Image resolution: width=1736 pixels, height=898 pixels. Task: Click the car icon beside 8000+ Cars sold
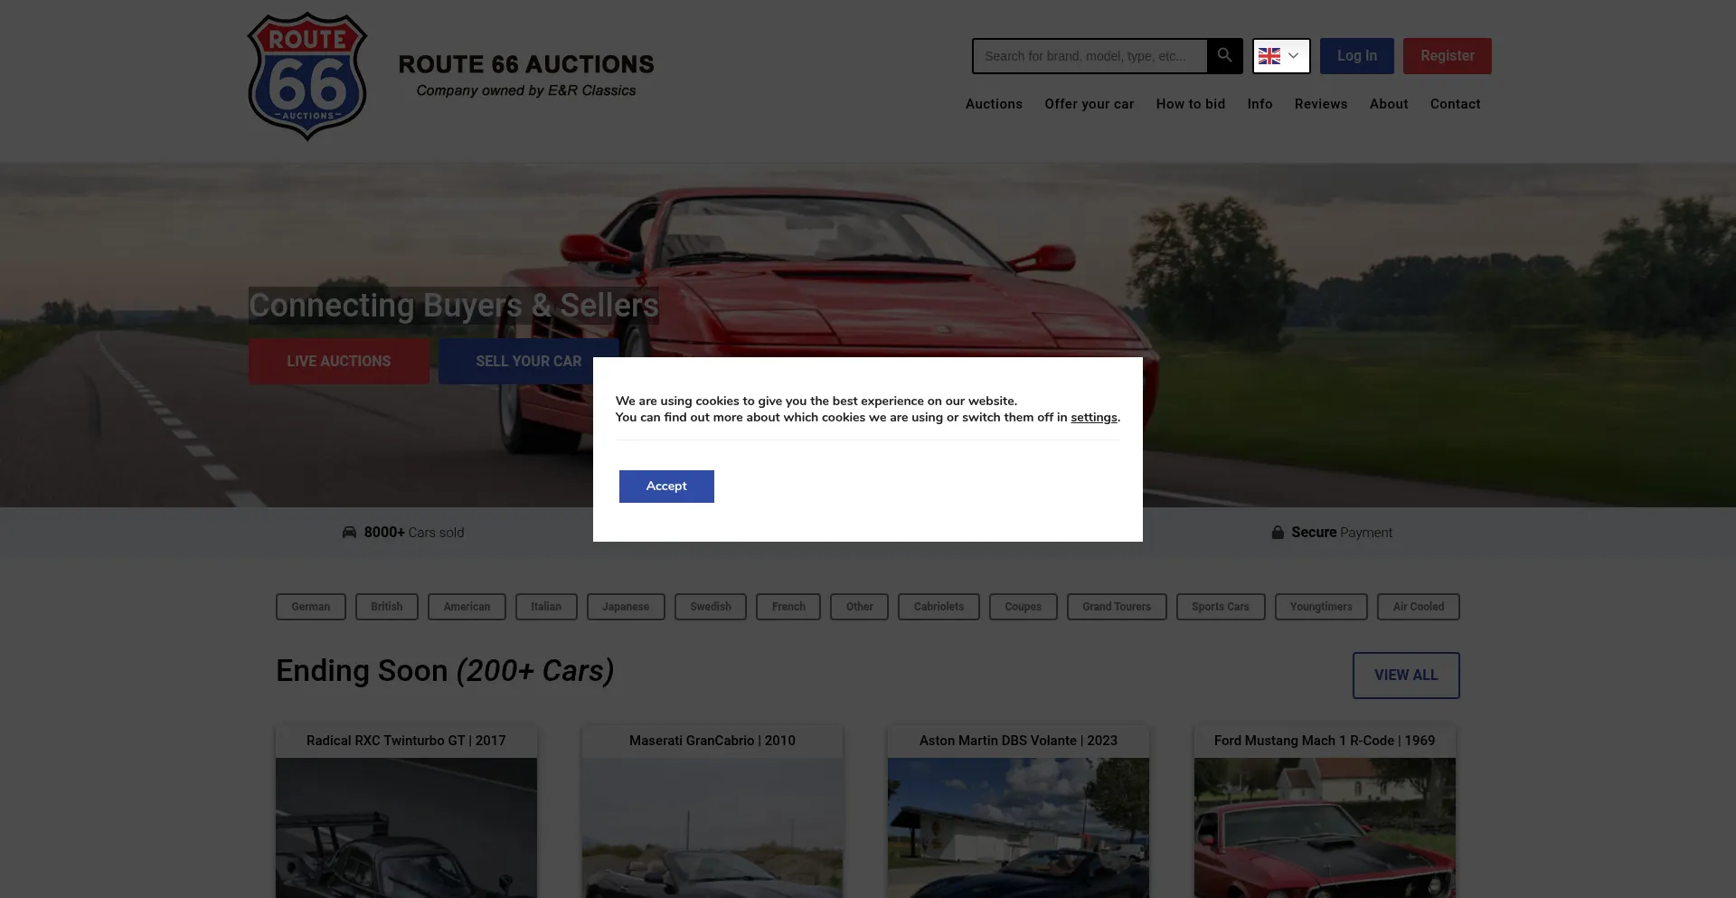(x=349, y=533)
